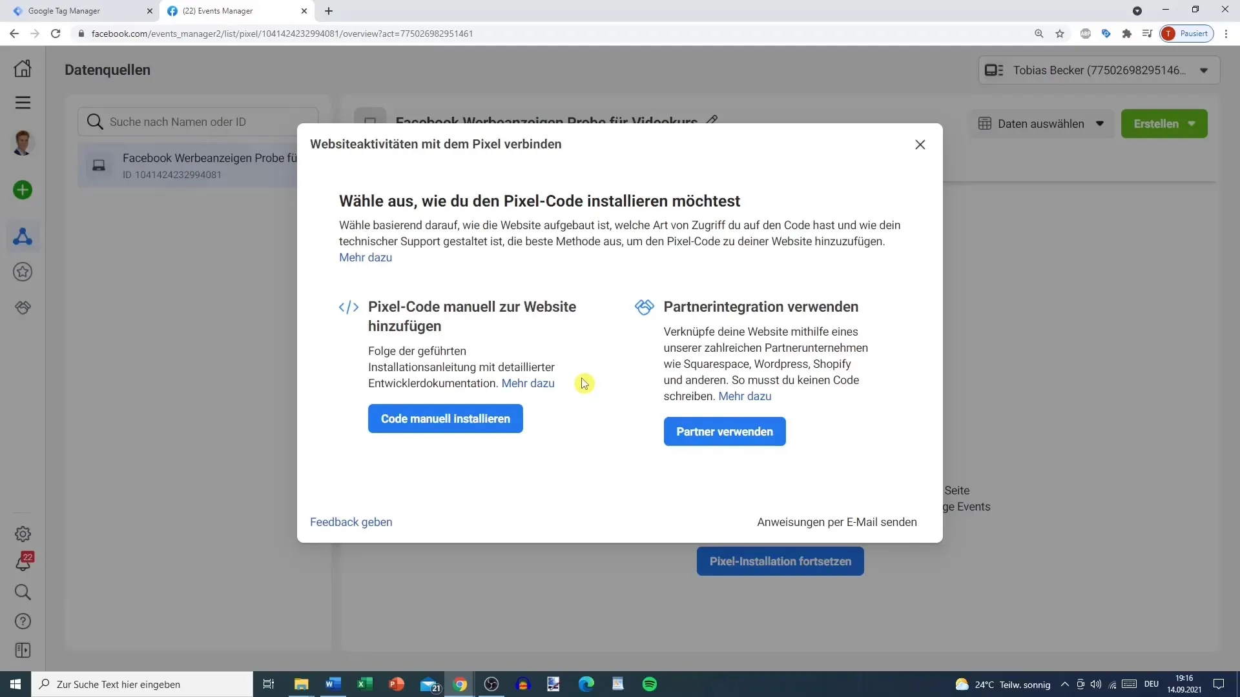Open notifications bell with 22 badge
Image resolution: width=1240 pixels, height=697 pixels.
[23, 562]
